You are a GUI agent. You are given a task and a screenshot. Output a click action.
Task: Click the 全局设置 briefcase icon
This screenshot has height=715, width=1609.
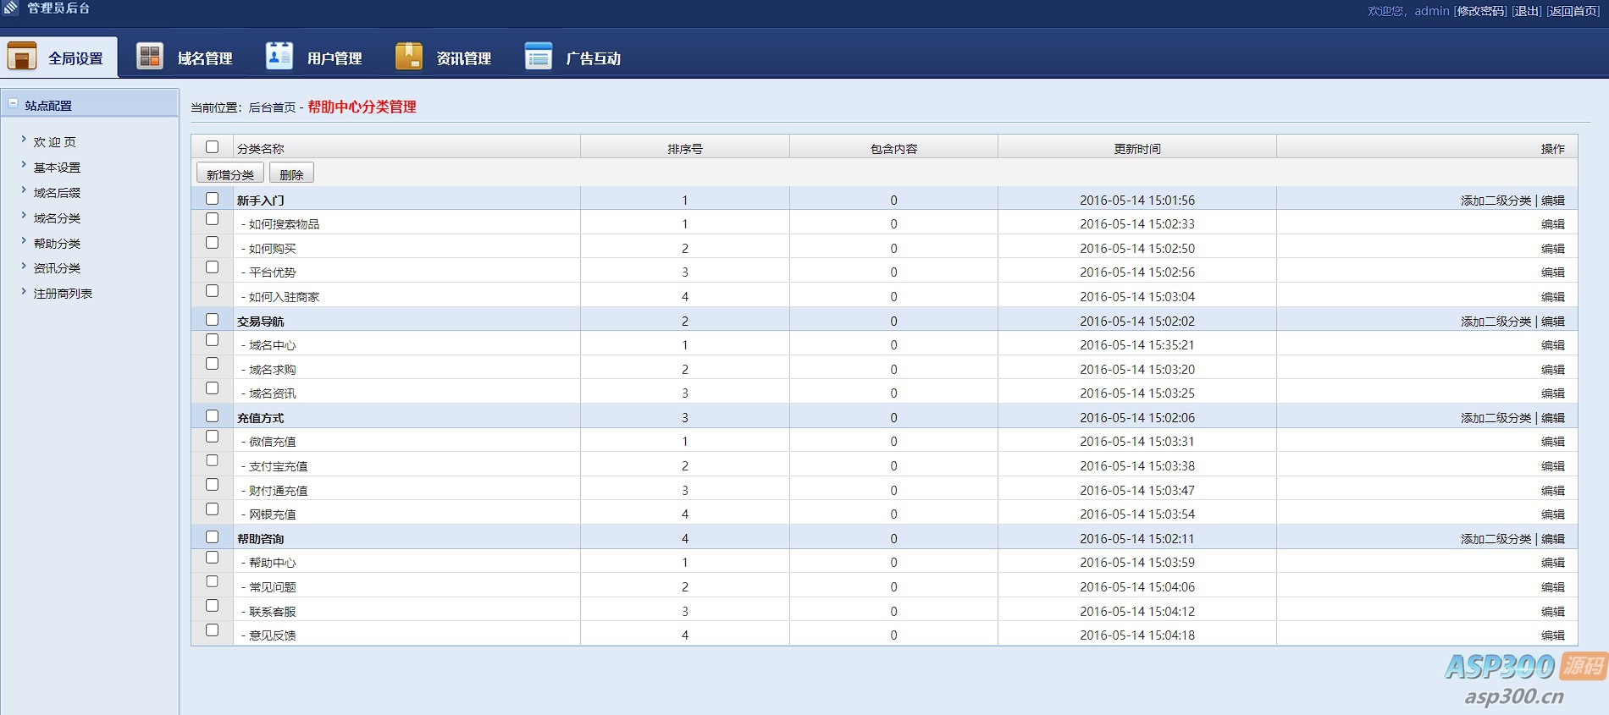coord(22,56)
